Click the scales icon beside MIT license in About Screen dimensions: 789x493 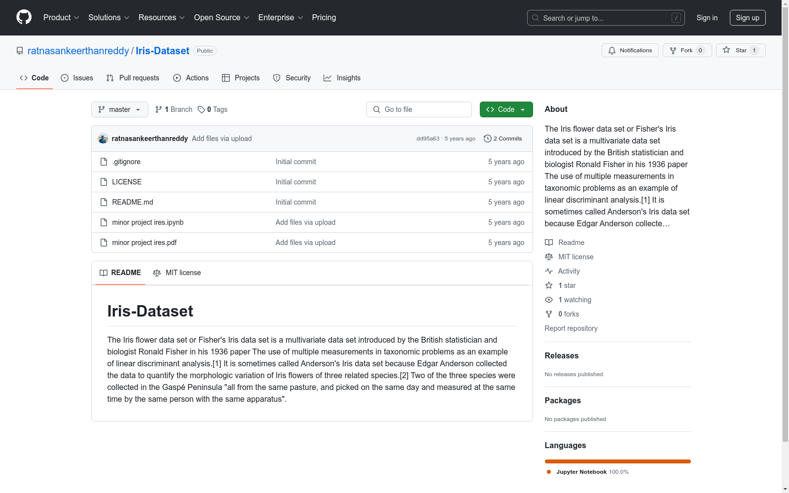[x=549, y=257]
